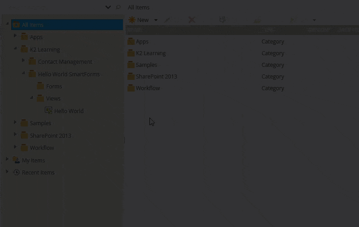The height and width of the screenshot is (227, 359).
Task: Select Hello World SmartForms in the tree
Action: [x=69, y=74]
